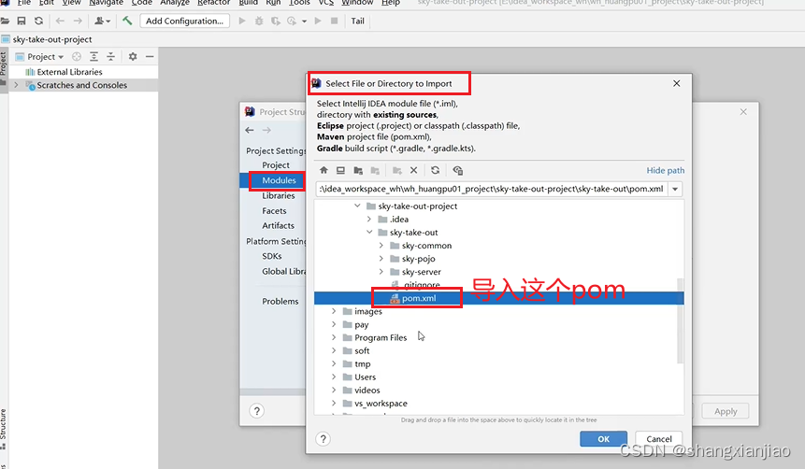Click Project directory icon in import dialog
Image resolution: width=805 pixels, height=469 pixels.
tap(358, 170)
